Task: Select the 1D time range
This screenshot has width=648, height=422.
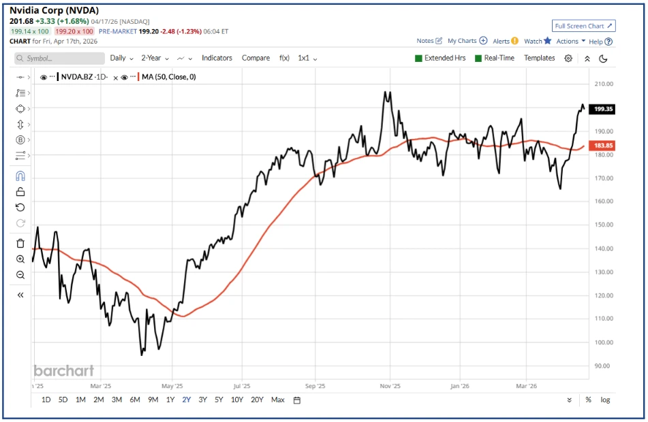Action: point(46,400)
